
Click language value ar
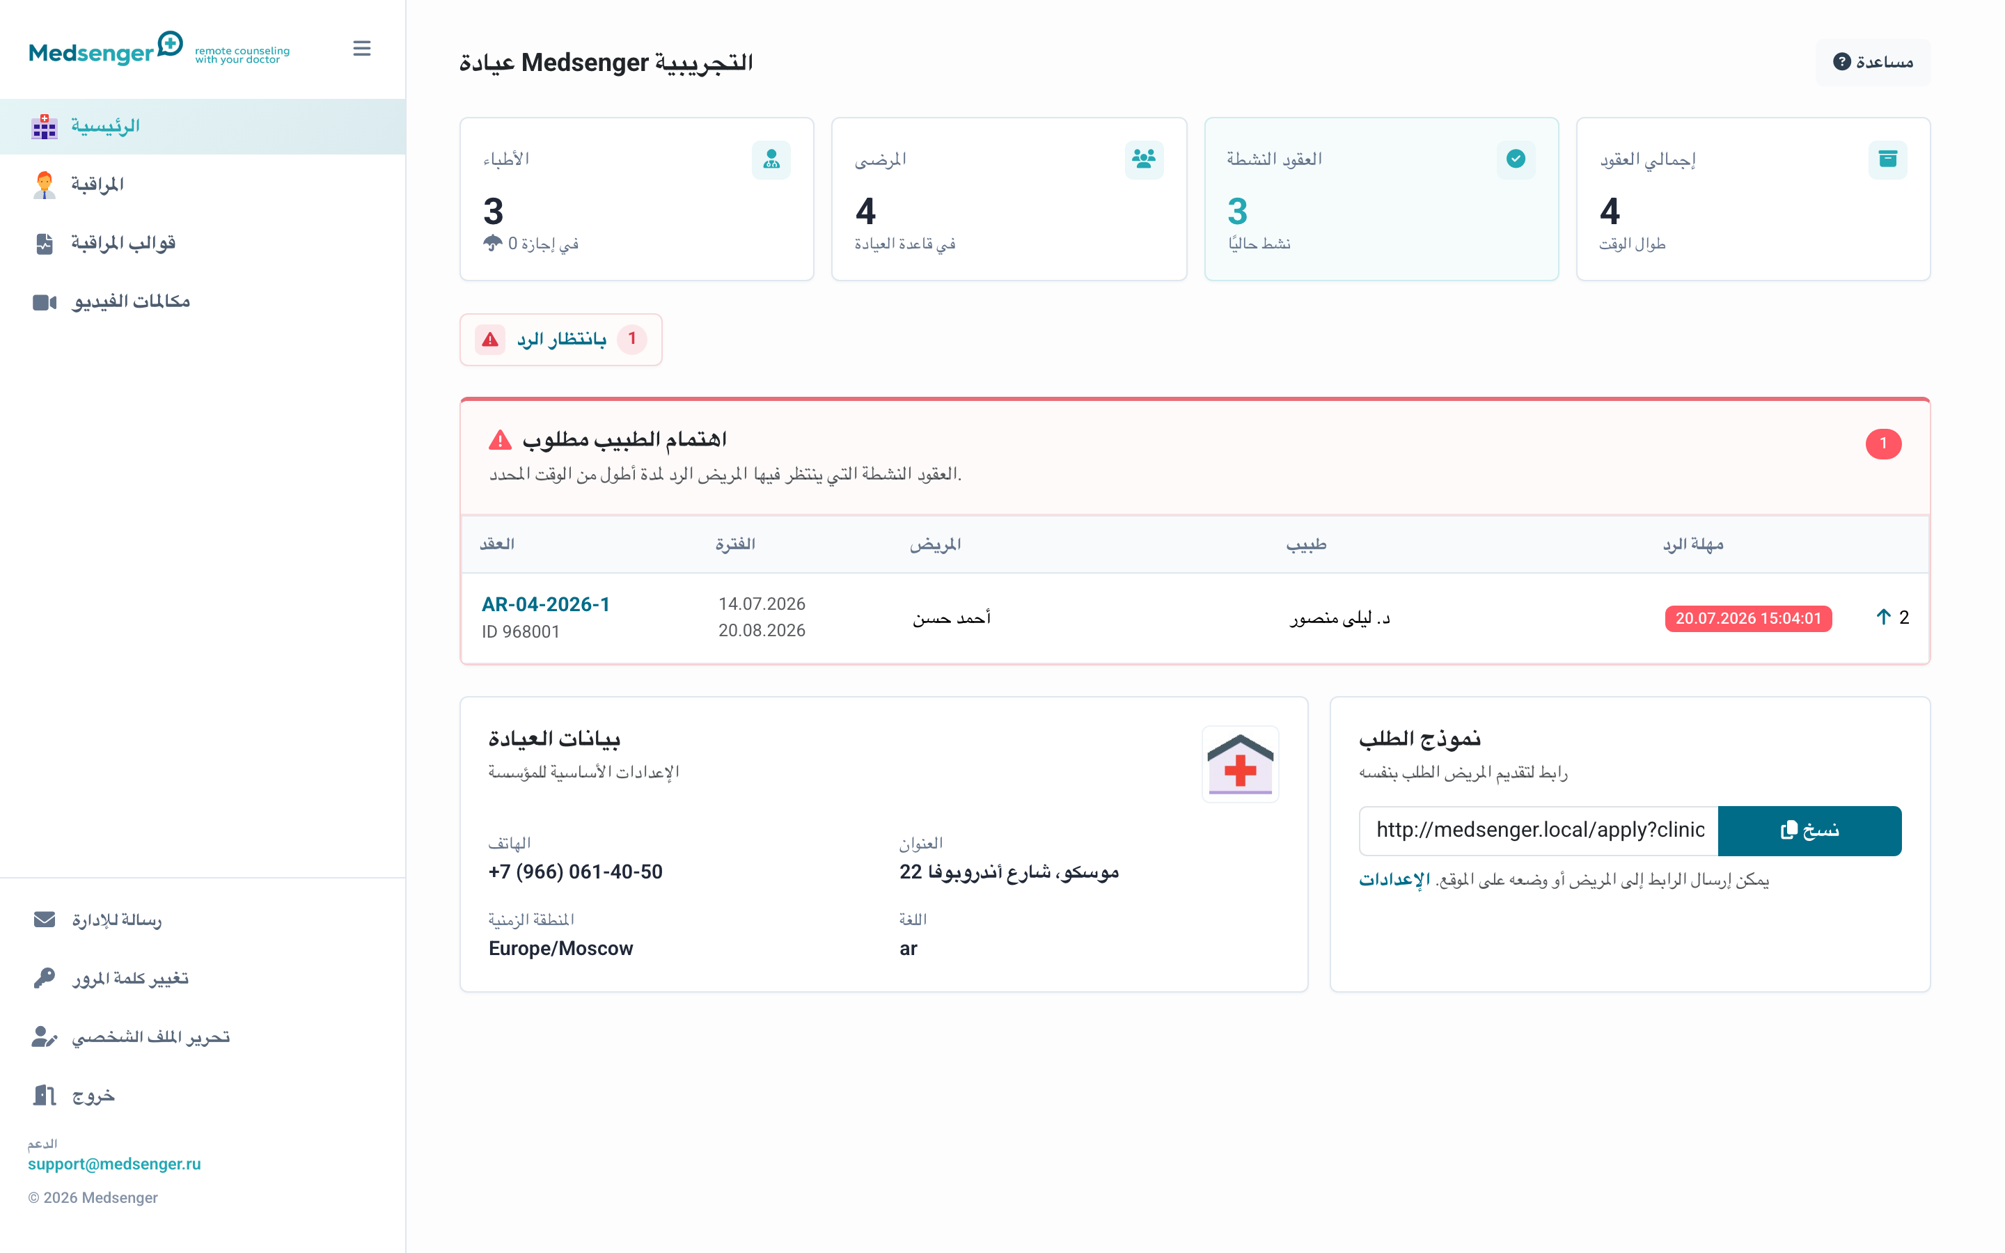[908, 949]
